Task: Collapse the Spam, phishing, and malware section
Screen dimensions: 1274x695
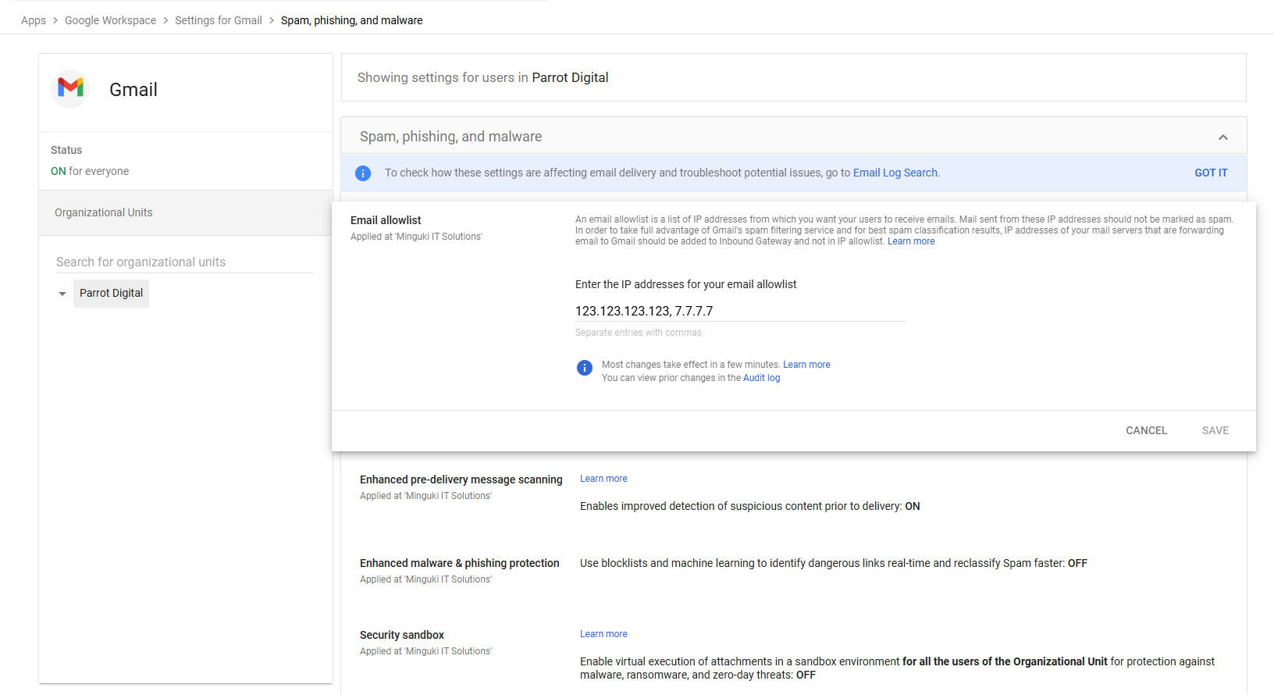Action: click(x=1222, y=137)
